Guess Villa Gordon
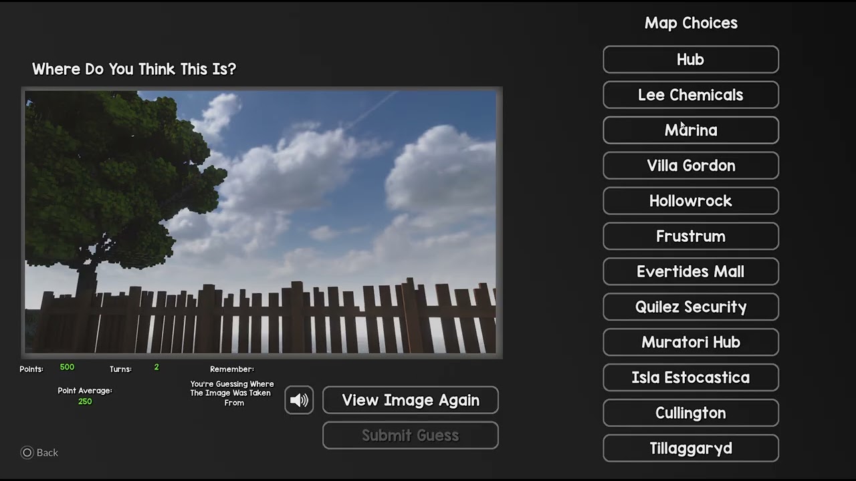Image resolution: width=856 pixels, height=481 pixels. click(x=691, y=166)
